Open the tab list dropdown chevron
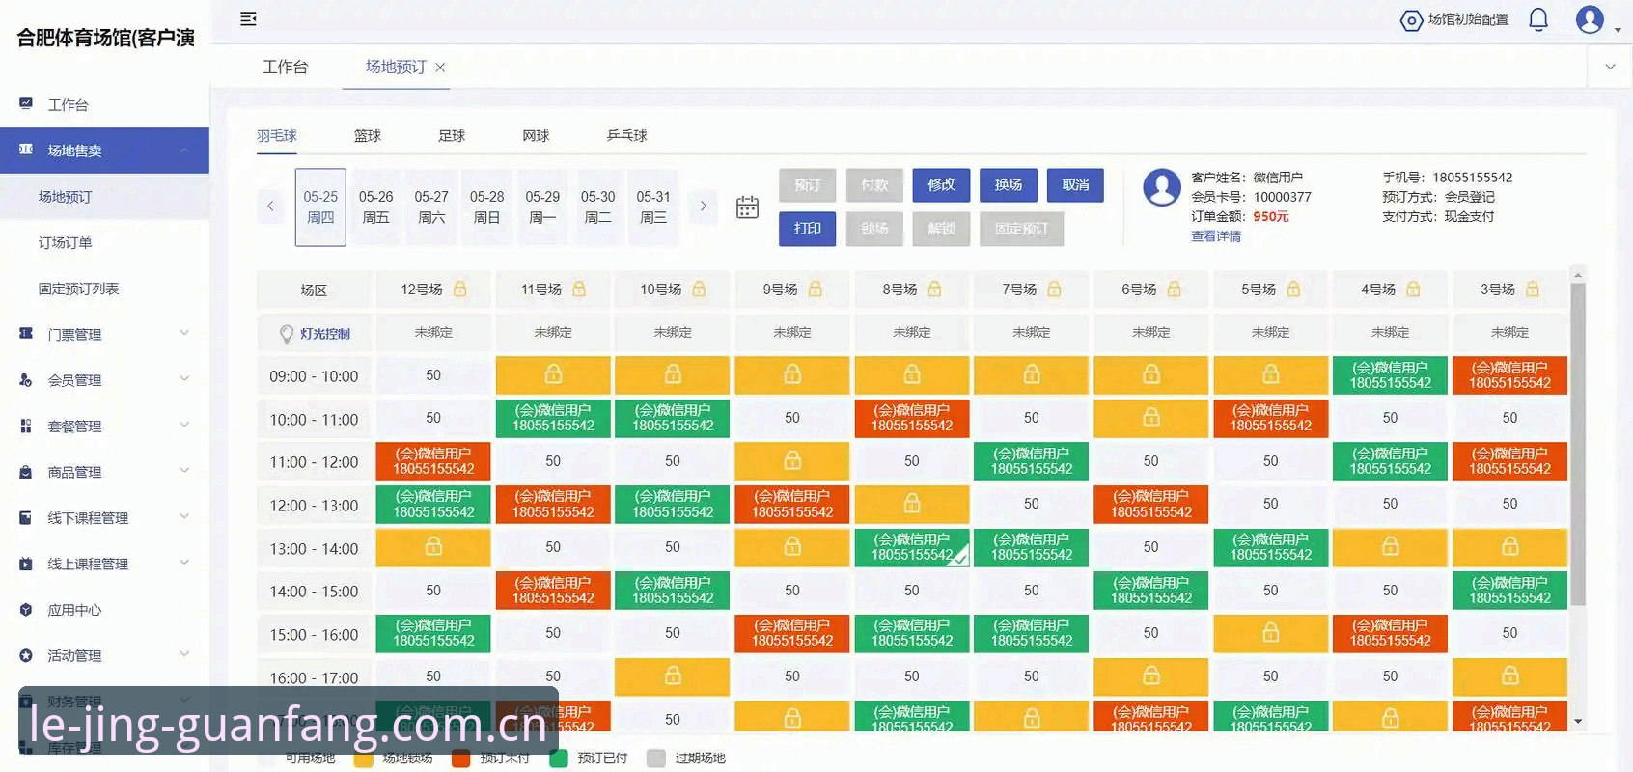Screen dimensions: 1633x772 (x=1610, y=67)
